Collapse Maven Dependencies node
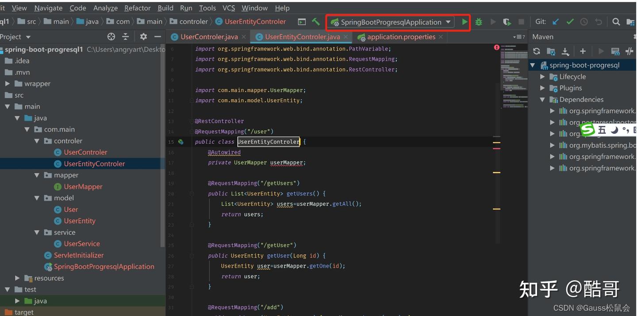 542,99
